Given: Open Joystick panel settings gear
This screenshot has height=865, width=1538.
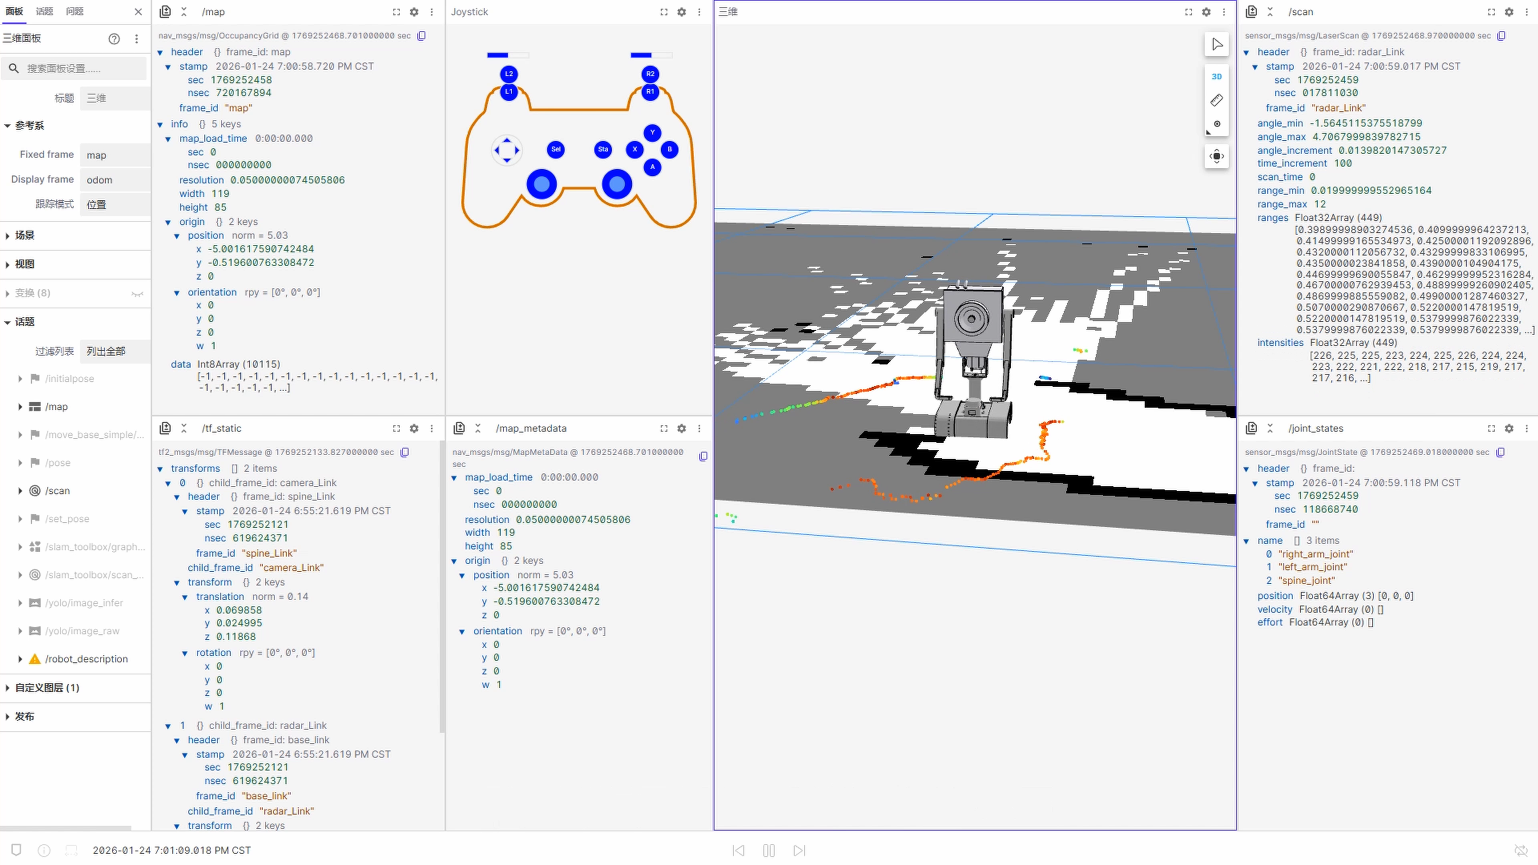Looking at the screenshot, I should pos(681,12).
